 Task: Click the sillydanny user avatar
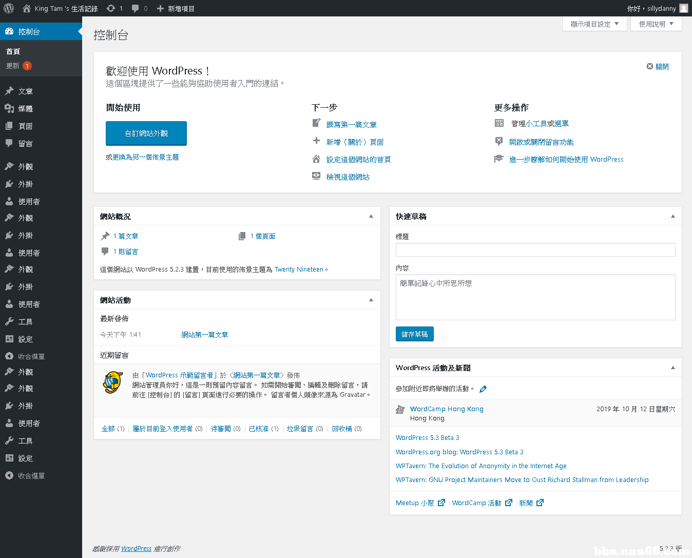[x=683, y=8]
